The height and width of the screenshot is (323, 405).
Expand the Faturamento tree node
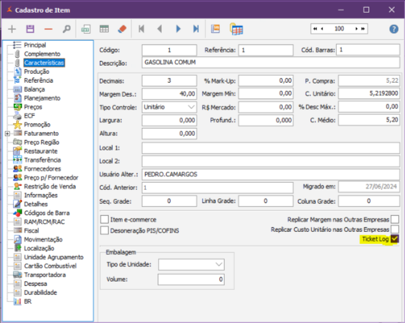point(7,134)
